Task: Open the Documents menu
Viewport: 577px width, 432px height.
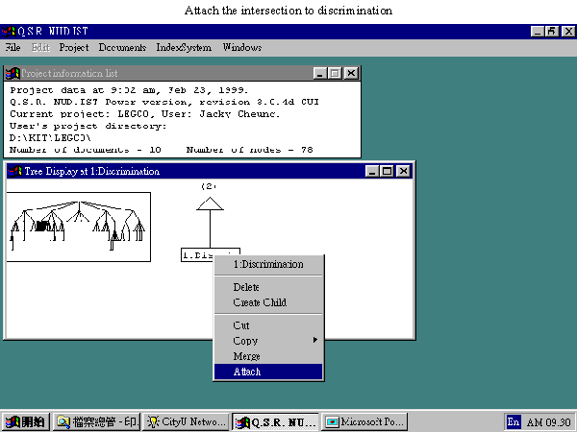Action: coord(122,47)
